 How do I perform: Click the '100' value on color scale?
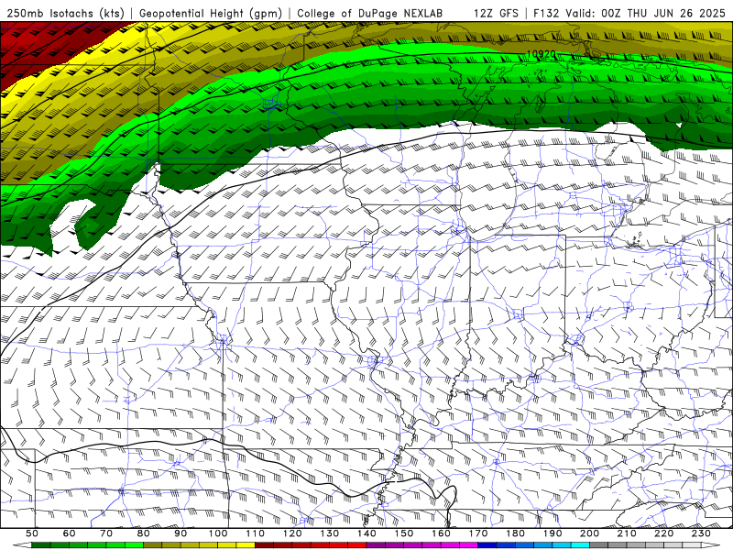coord(218,533)
